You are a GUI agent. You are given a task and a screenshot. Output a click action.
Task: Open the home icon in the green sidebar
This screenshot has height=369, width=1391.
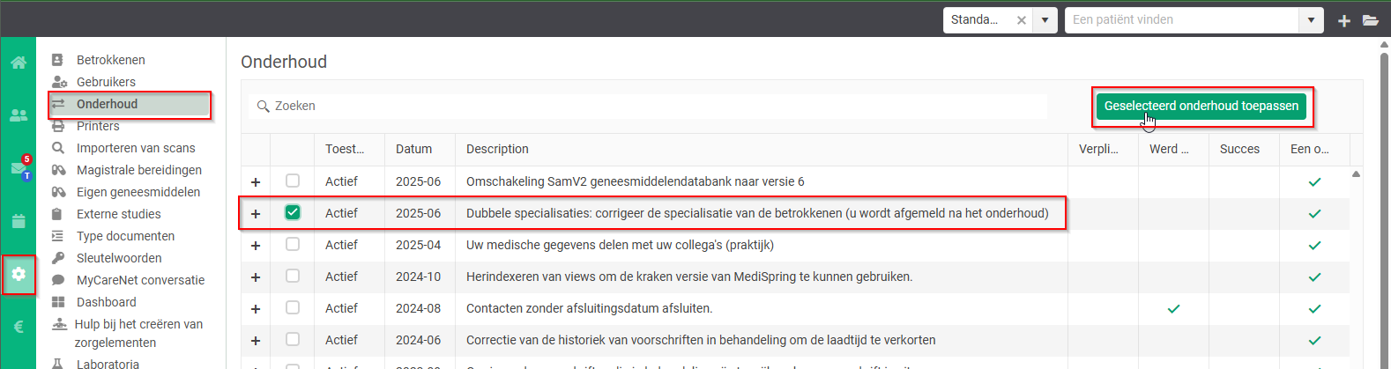pos(19,63)
